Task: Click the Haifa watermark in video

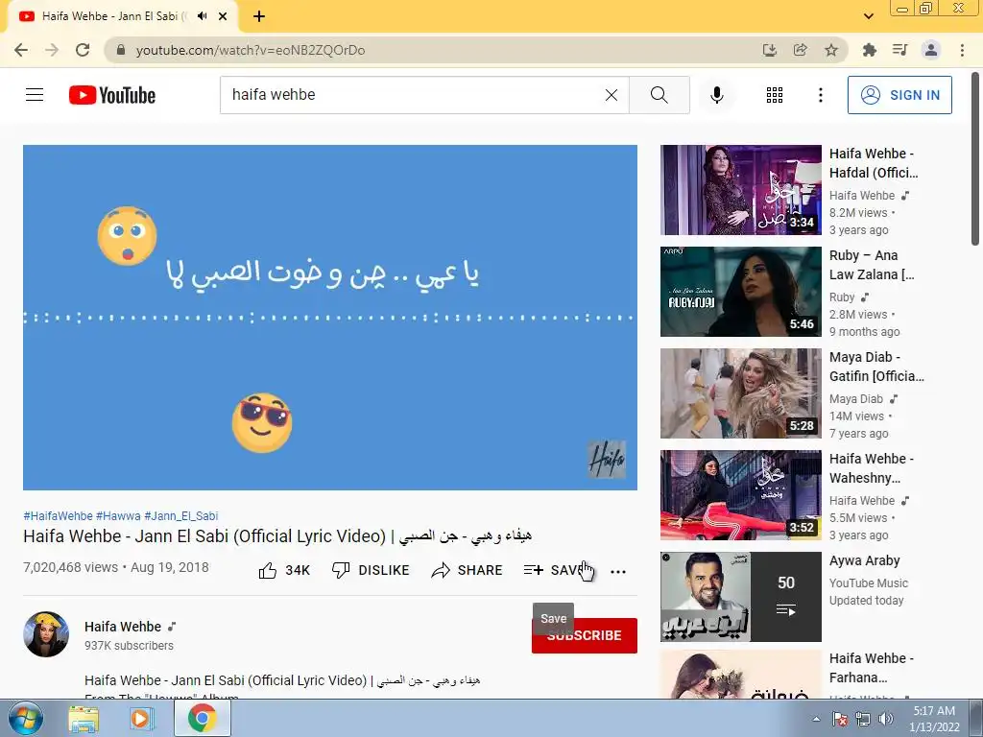Action: click(606, 460)
